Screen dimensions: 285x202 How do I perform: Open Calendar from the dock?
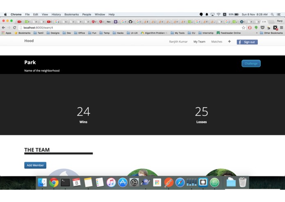tap(77, 182)
